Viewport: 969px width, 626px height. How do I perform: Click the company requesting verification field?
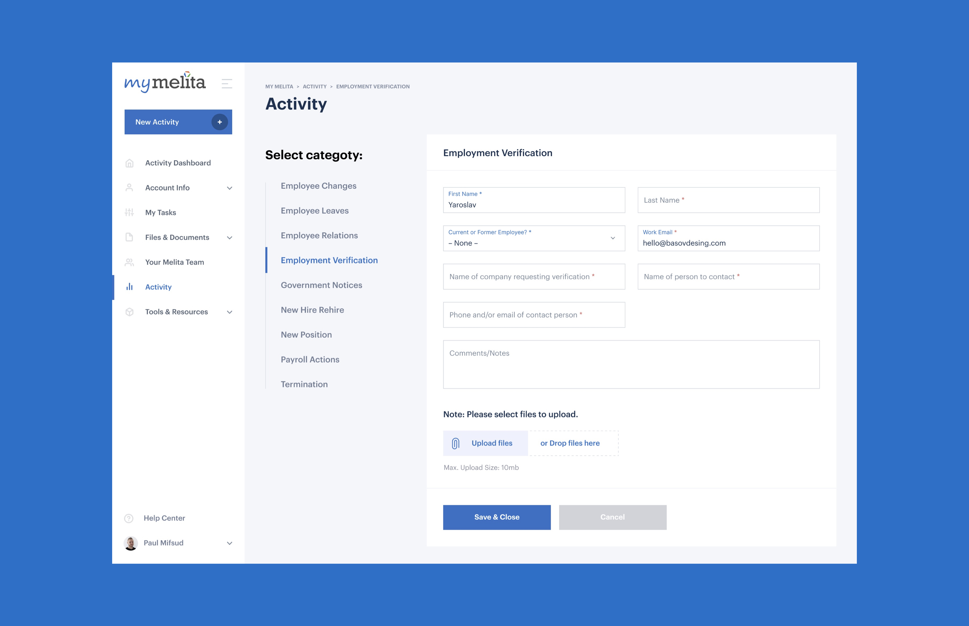pyautogui.click(x=534, y=277)
